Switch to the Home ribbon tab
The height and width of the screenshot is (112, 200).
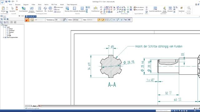point(10,5)
